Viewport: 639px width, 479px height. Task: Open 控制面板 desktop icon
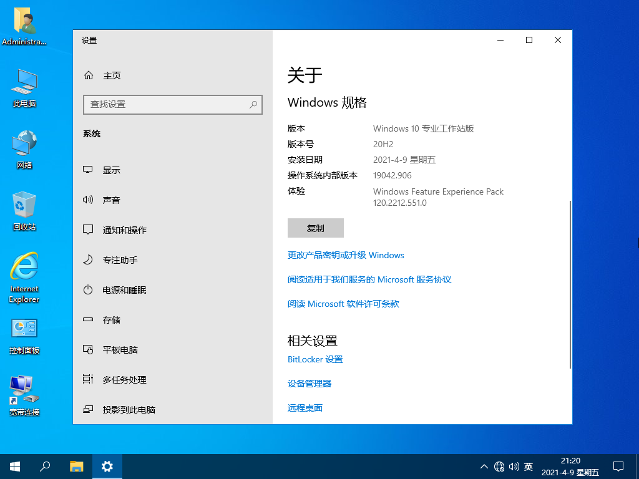click(x=24, y=336)
